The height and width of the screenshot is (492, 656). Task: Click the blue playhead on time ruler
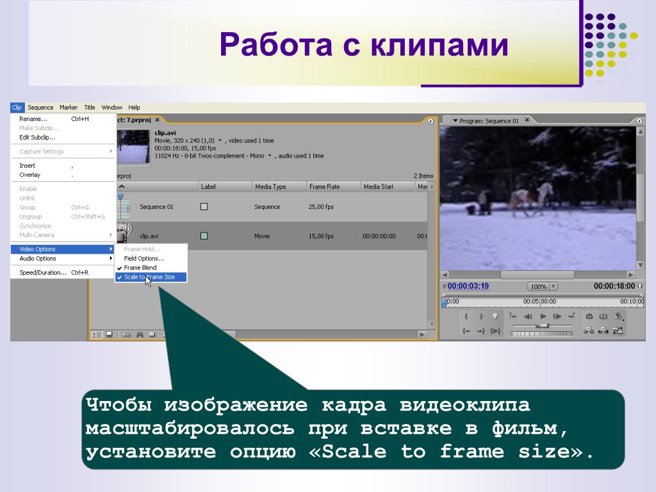click(445, 302)
